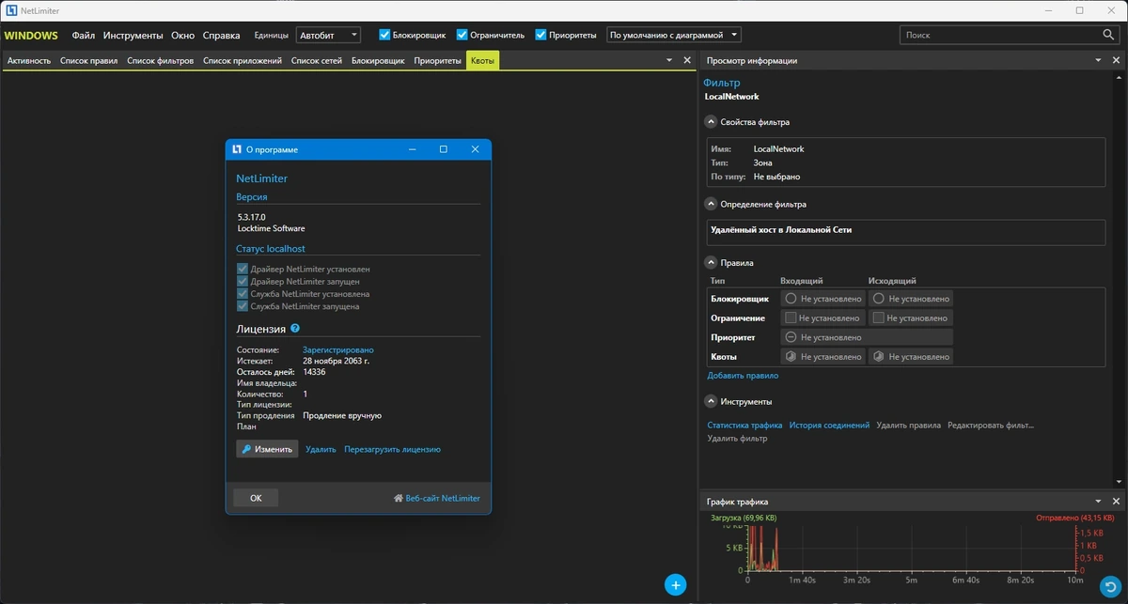Minimize the About program dialog
1128x604 pixels.
pyautogui.click(x=412, y=149)
